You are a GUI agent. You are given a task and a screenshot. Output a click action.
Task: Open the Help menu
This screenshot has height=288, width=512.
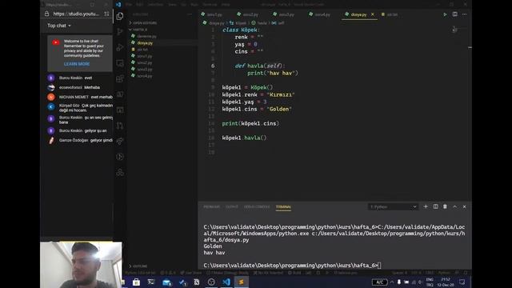click(226, 5)
